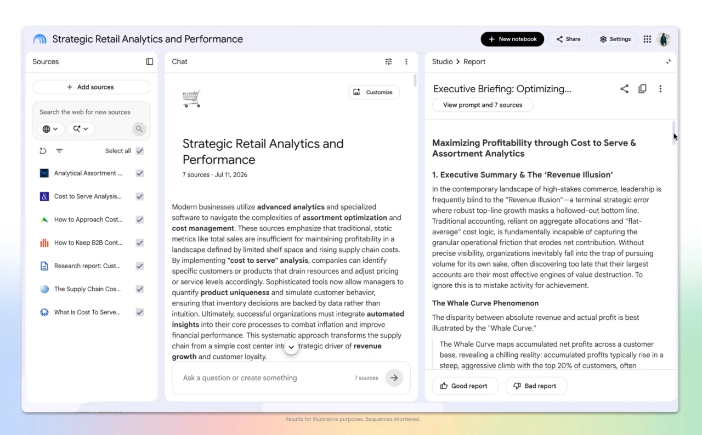Collapse the Studio report panel icon

(668, 61)
